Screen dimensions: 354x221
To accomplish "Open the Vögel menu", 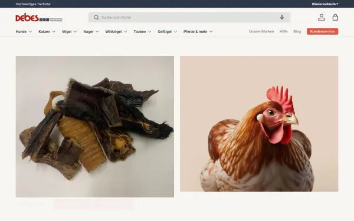I will click(x=67, y=32).
